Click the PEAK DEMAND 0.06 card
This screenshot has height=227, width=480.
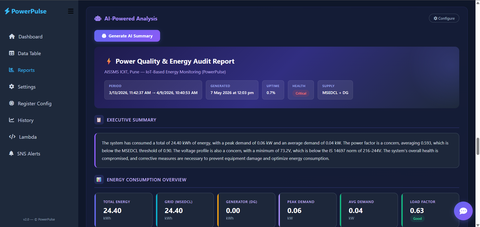308,210
